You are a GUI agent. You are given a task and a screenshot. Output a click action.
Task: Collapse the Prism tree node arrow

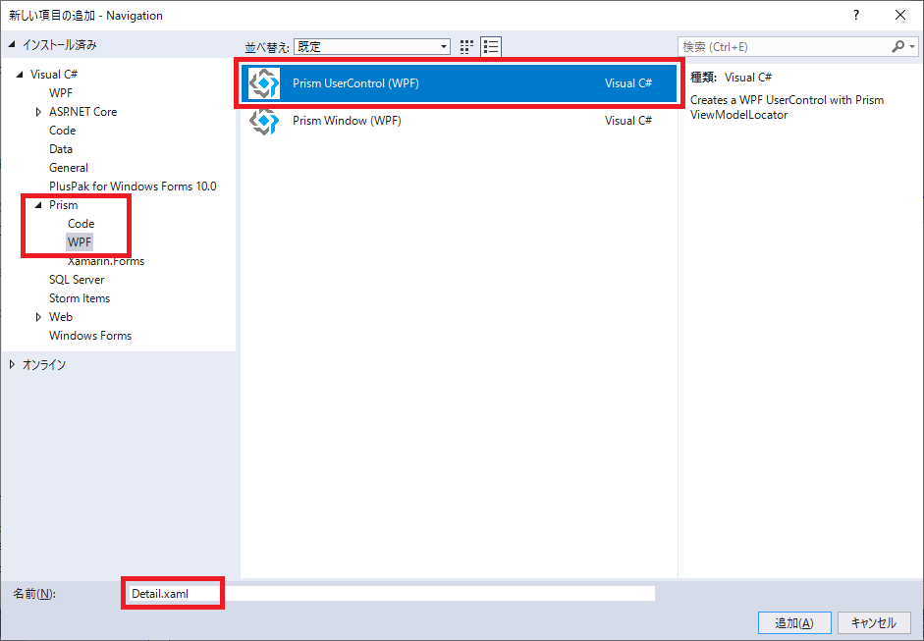[x=39, y=205]
